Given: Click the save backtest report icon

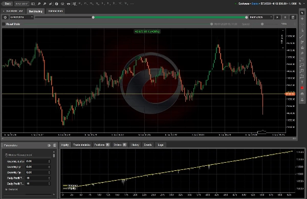Looking at the screenshot, I should coord(293,17).
